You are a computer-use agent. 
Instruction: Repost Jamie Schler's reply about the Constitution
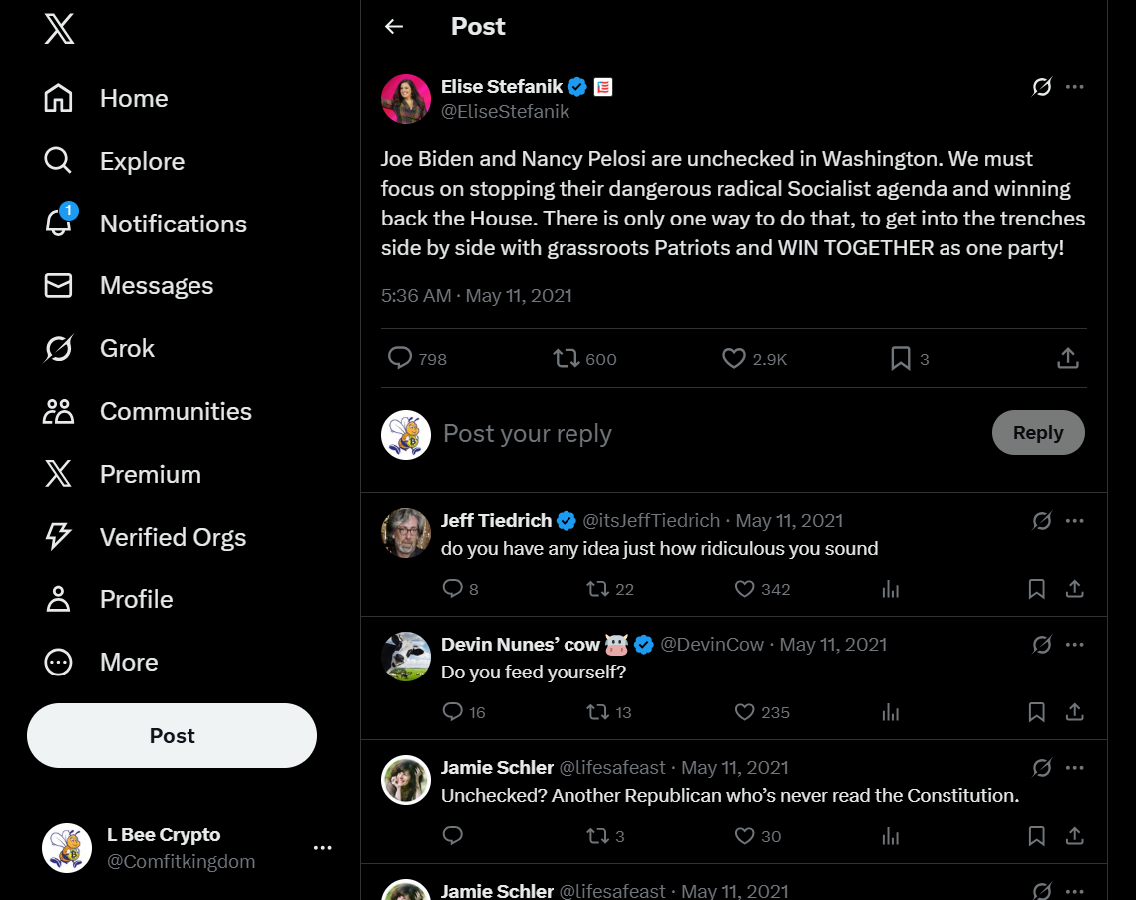tap(598, 836)
